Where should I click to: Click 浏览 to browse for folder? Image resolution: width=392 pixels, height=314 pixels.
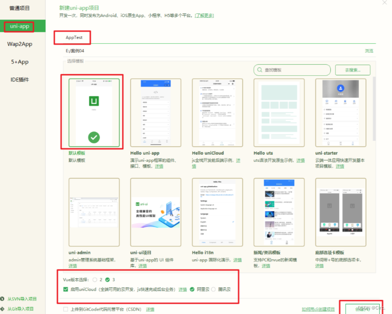369,51
